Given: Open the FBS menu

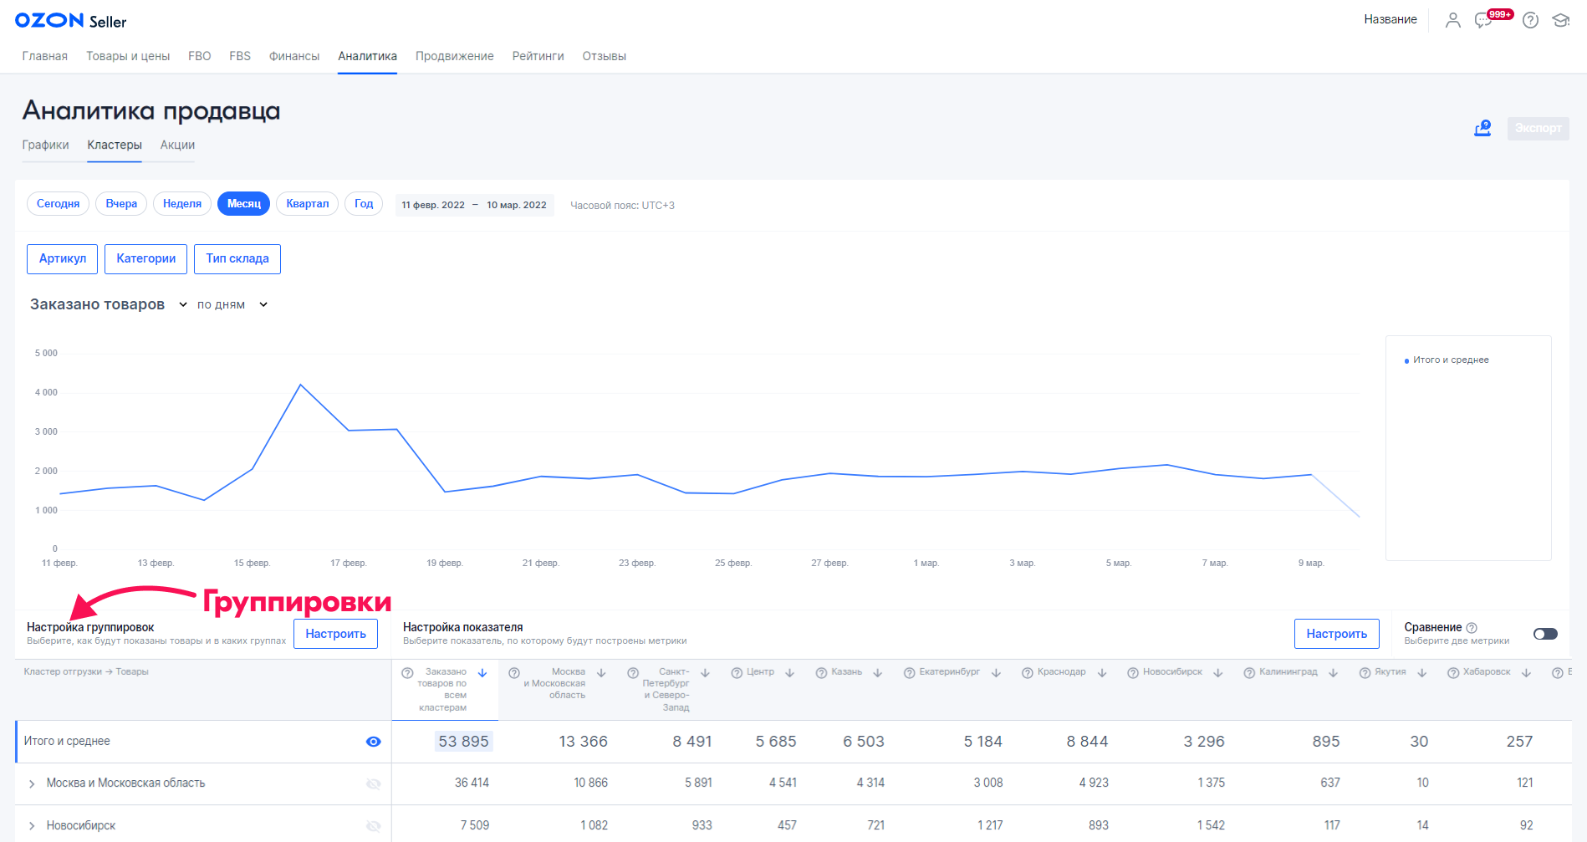Looking at the screenshot, I should pyautogui.click(x=240, y=56).
